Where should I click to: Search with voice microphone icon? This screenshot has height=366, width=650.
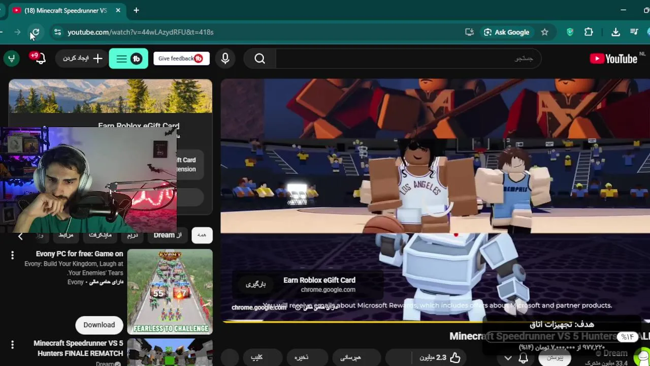tap(225, 58)
